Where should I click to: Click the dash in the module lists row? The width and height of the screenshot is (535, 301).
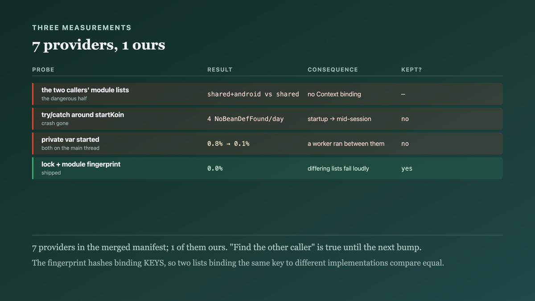coord(403,94)
